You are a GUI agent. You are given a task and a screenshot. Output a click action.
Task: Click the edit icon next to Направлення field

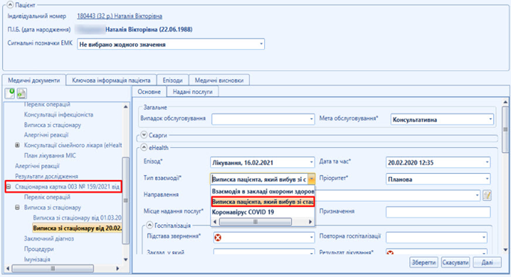[487, 195]
